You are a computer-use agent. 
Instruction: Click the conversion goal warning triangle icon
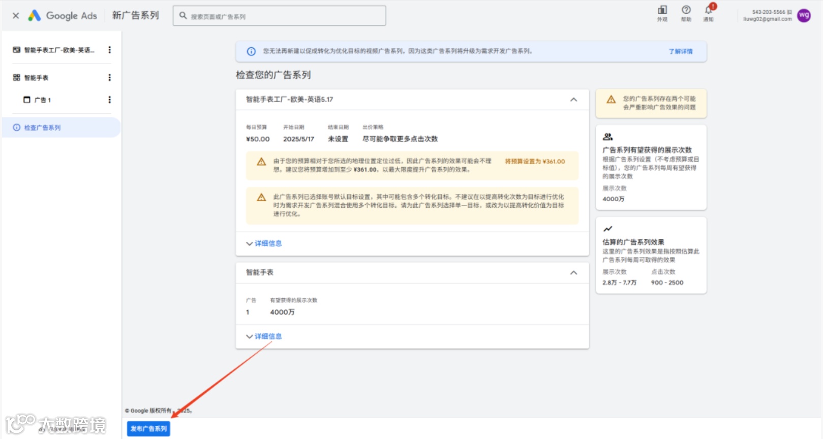pyautogui.click(x=261, y=197)
